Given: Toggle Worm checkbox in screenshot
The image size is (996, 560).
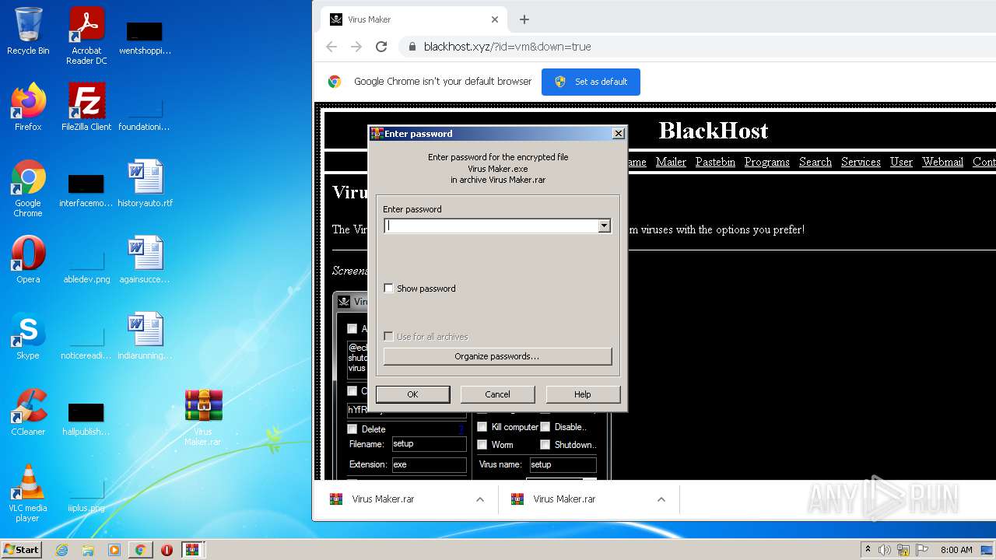Looking at the screenshot, I should point(482,445).
